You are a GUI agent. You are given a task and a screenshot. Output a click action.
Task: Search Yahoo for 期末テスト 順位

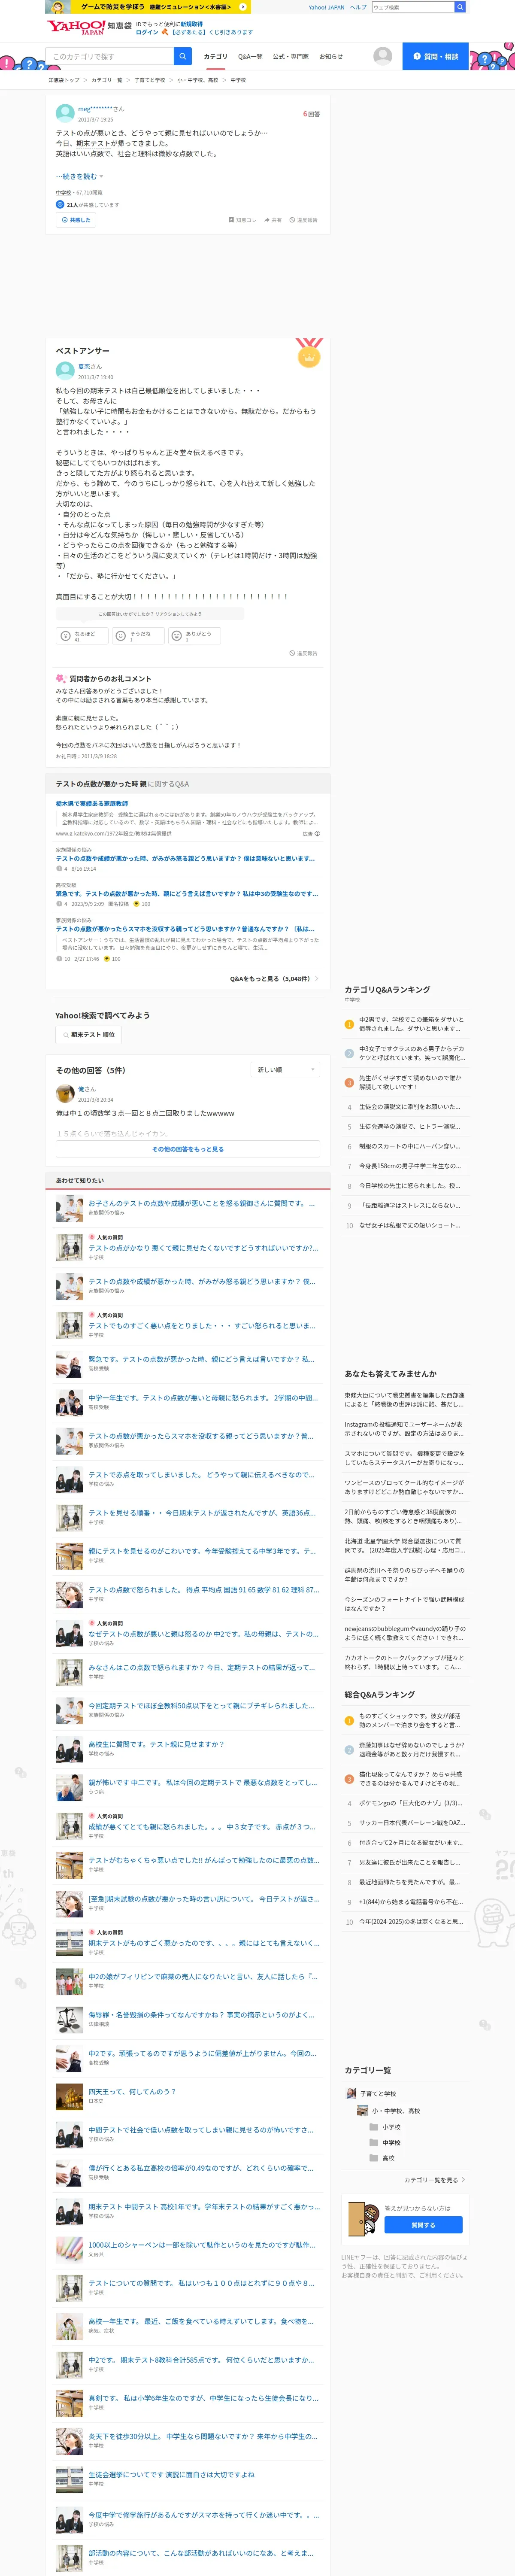(x=89, y=1035)
